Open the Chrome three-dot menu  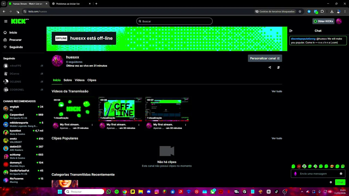click(x=345, y=11)
